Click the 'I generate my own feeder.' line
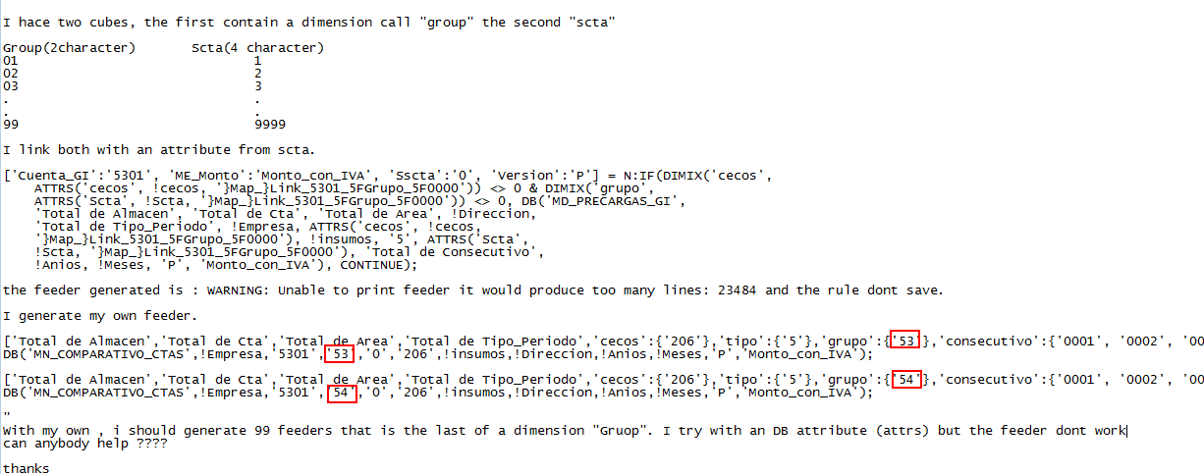1204x474 pixels. click(x=100, y=316)
